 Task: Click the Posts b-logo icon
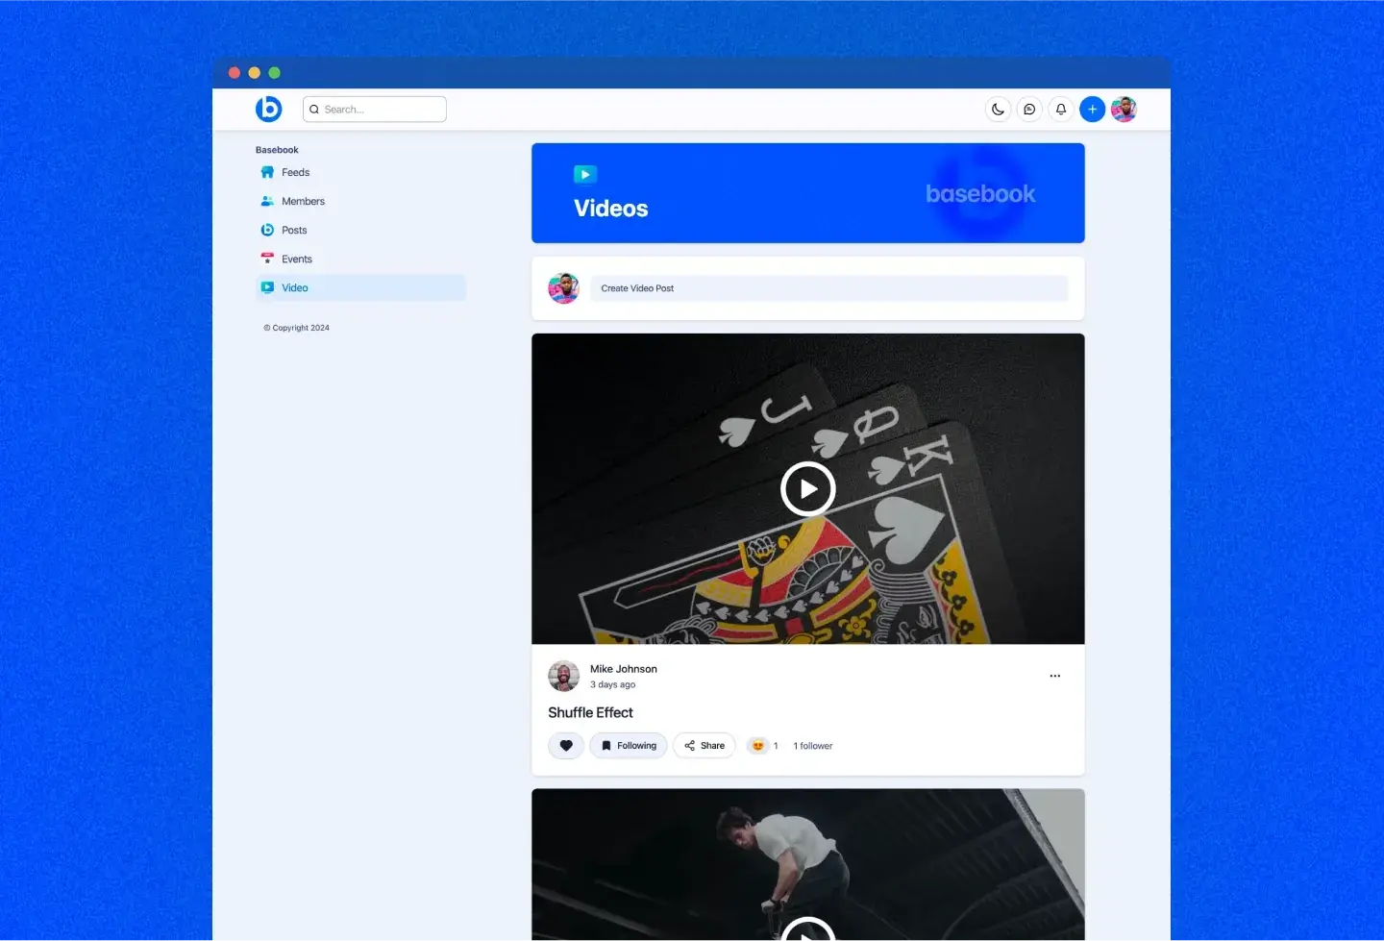point(267,230)
